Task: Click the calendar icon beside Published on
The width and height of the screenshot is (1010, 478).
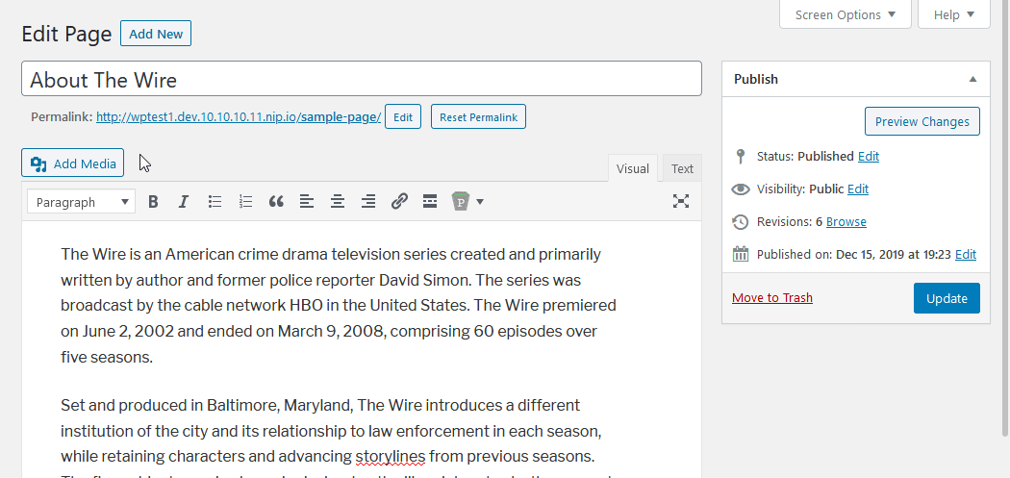Action: coord(741,254)
